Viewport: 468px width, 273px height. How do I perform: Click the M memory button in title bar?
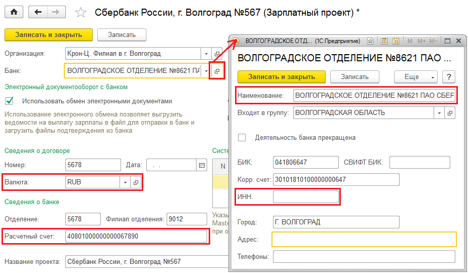click(x=410, y=41)
